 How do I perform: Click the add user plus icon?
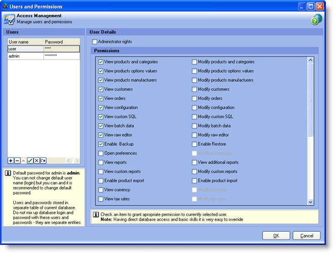(11, 161)
